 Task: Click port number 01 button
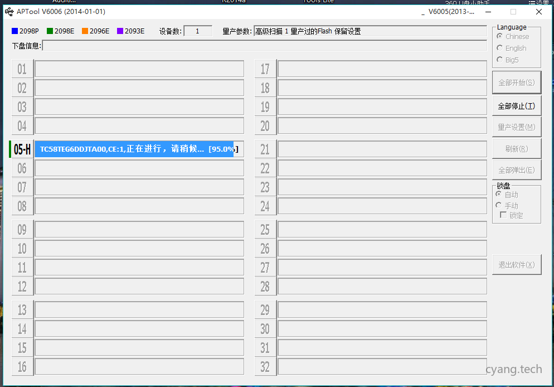click(x=22, y=69)
